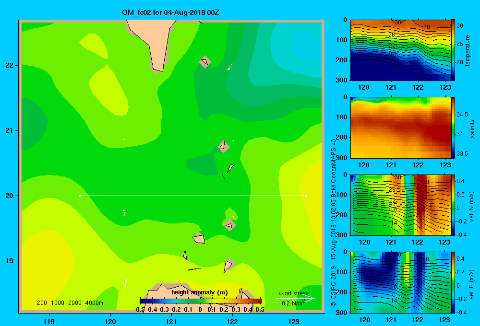Click the plot title 'OM_fc02 for 04-Aug-2019 00Z'

point(170,12)
